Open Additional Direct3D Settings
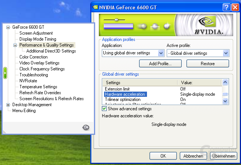Screen dimensions: 241x165 (x=51, y=51)
